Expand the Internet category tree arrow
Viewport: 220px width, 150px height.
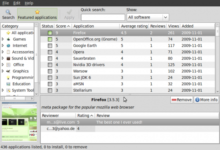(x=3, y=46)
